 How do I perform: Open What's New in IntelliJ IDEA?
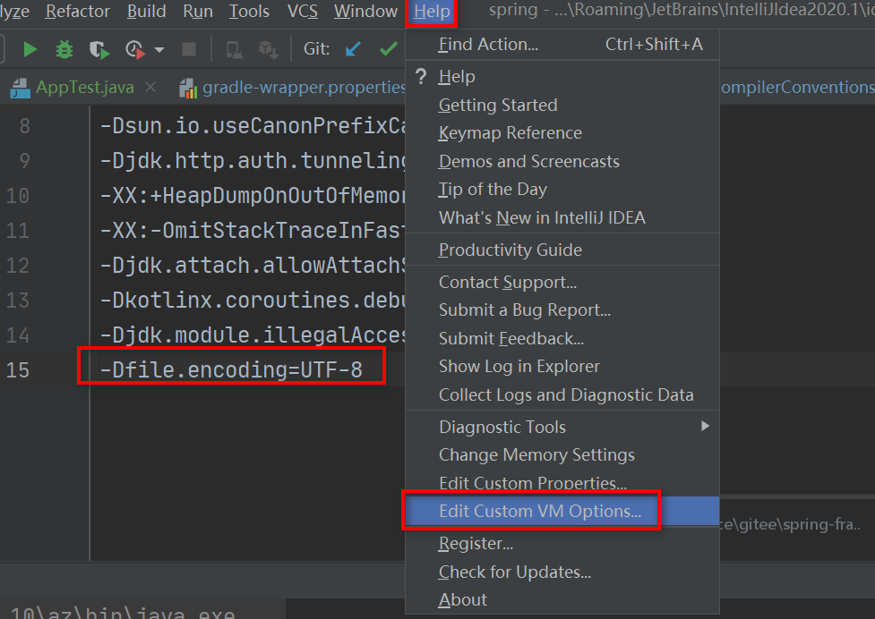(562, 217)
